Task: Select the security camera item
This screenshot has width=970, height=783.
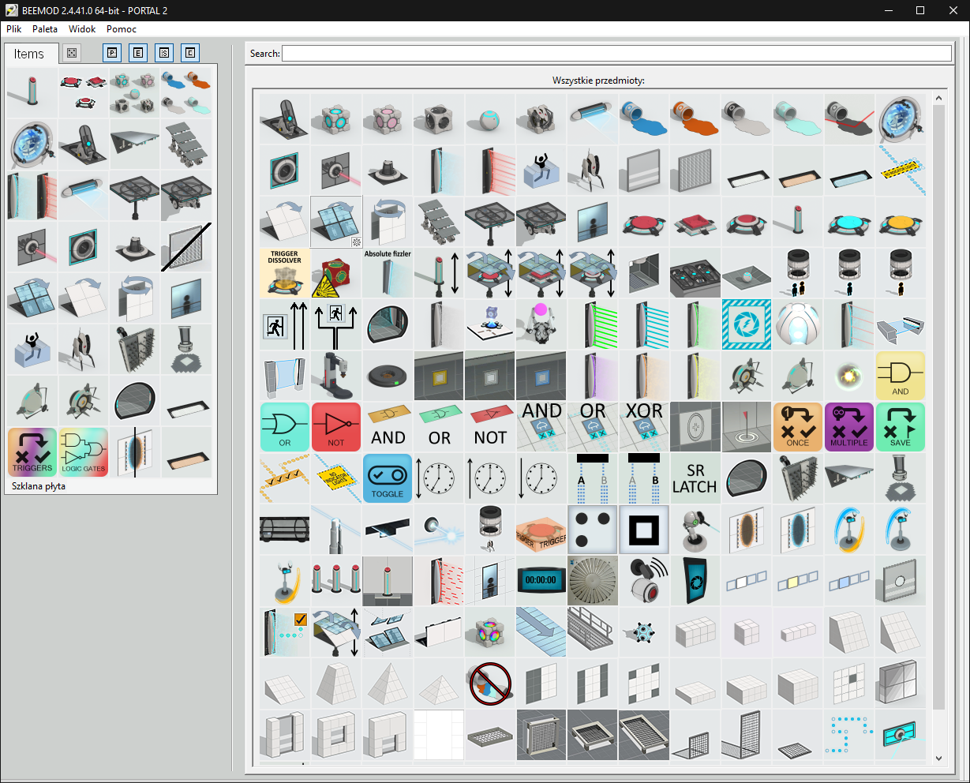Action: point(644,581)
